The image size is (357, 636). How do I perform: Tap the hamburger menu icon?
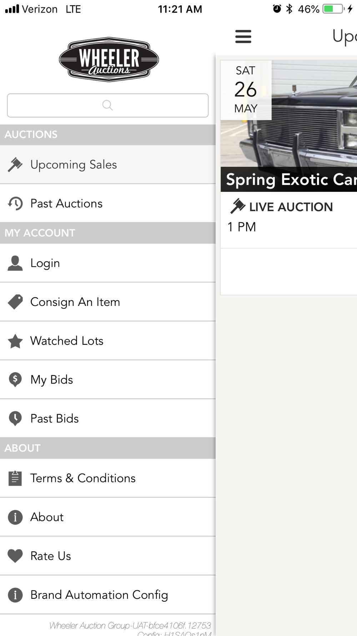(243, 36)
